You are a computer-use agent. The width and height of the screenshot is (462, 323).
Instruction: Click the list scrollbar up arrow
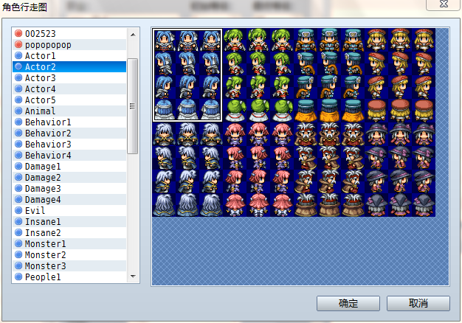(133, 35)
